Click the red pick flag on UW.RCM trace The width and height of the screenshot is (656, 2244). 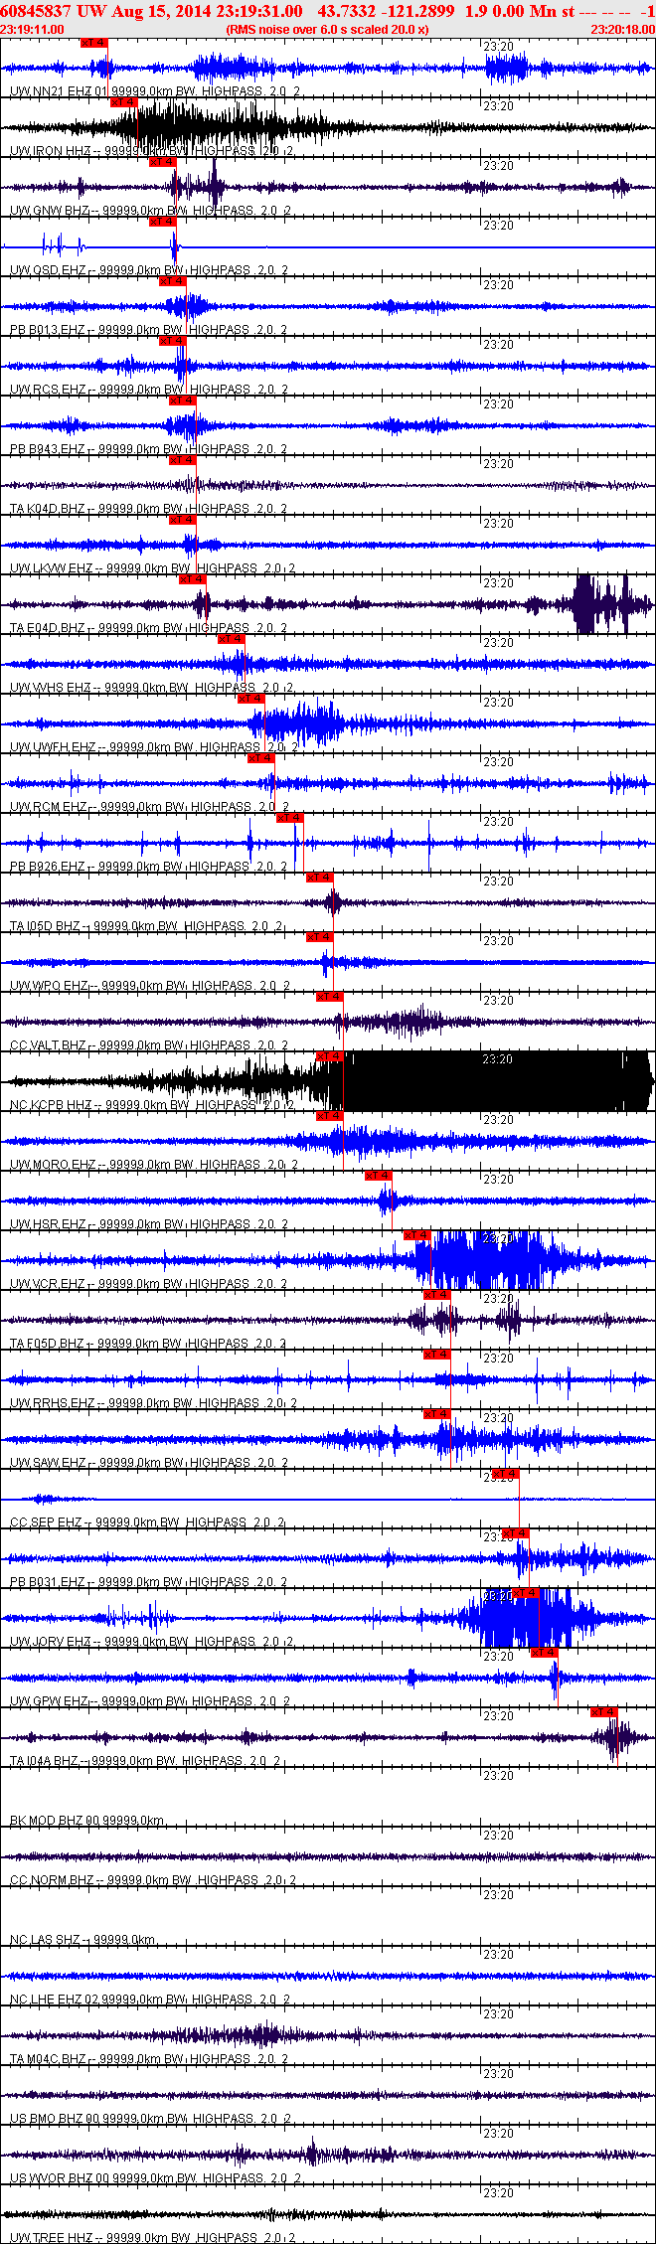[x=260, y=758]
